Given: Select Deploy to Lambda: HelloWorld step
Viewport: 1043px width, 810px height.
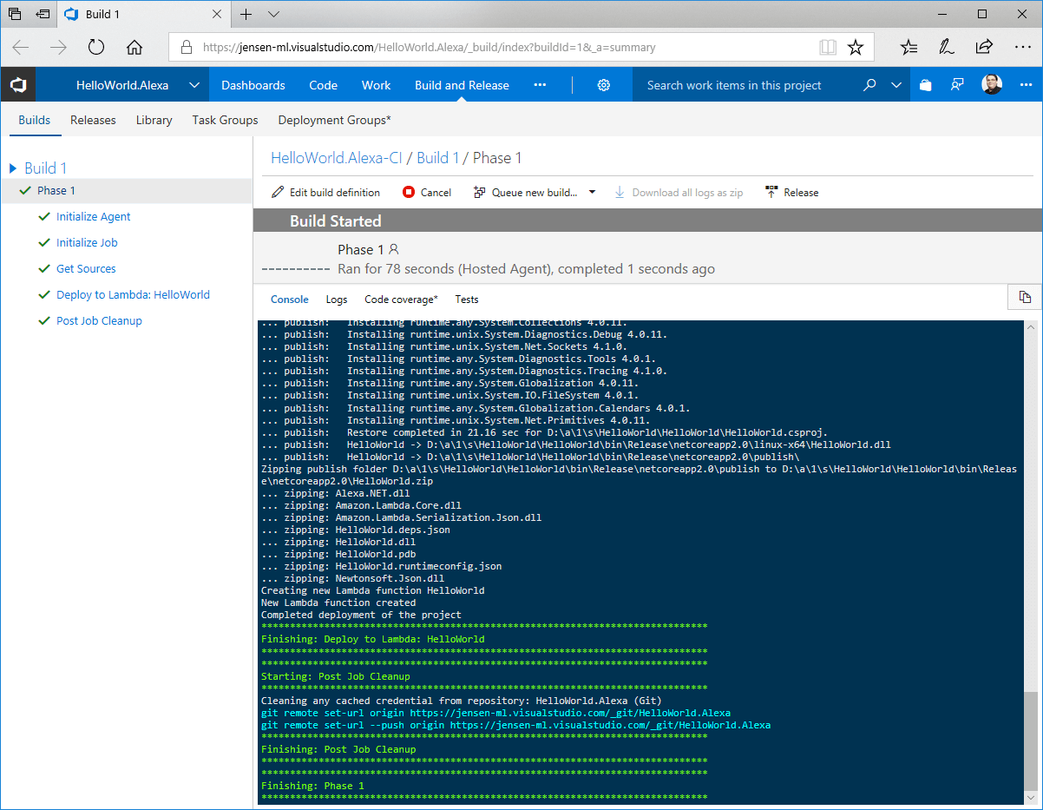Looking at the screenshot, I should pos(133,295).
